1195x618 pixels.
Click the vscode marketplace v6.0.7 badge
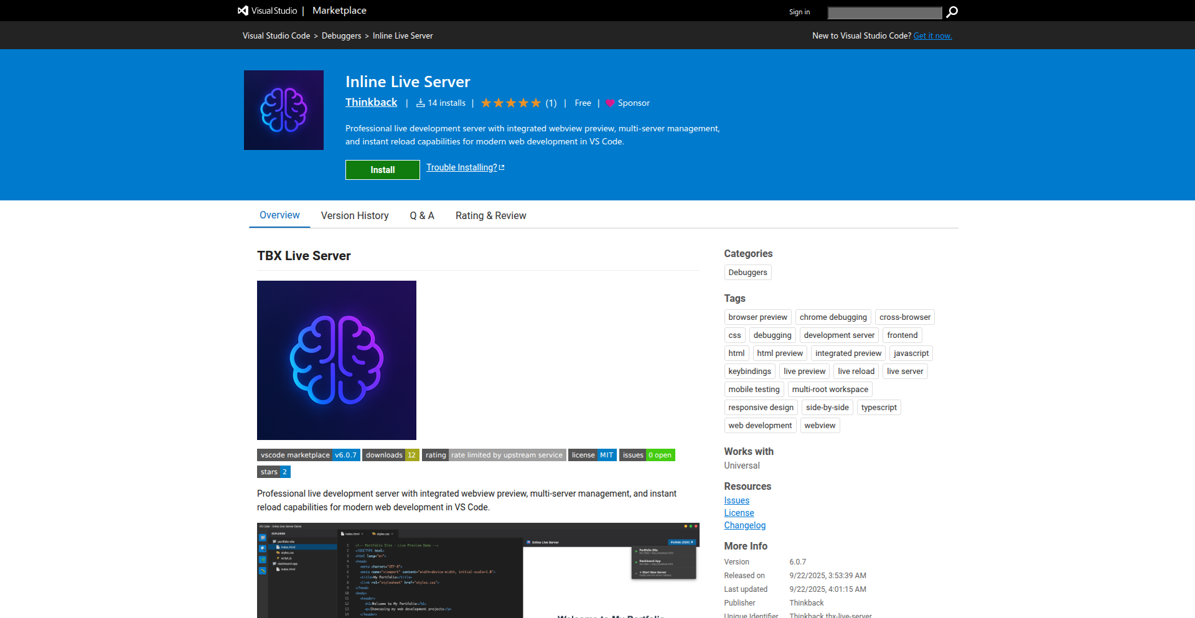[x=309, y=455]
